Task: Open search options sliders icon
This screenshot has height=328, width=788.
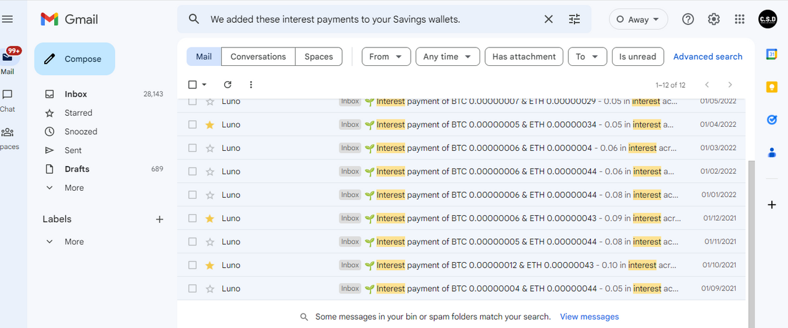Action: (574, 19)
